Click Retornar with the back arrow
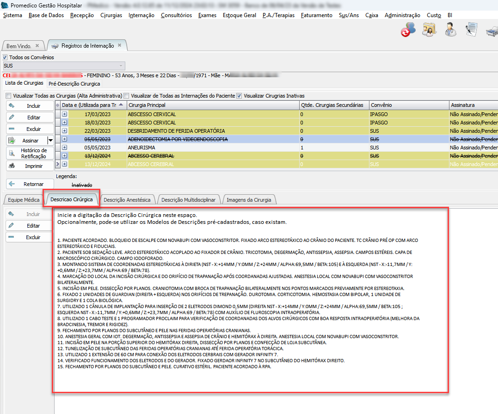The image size is (498, 414). (x=30, y=184)
